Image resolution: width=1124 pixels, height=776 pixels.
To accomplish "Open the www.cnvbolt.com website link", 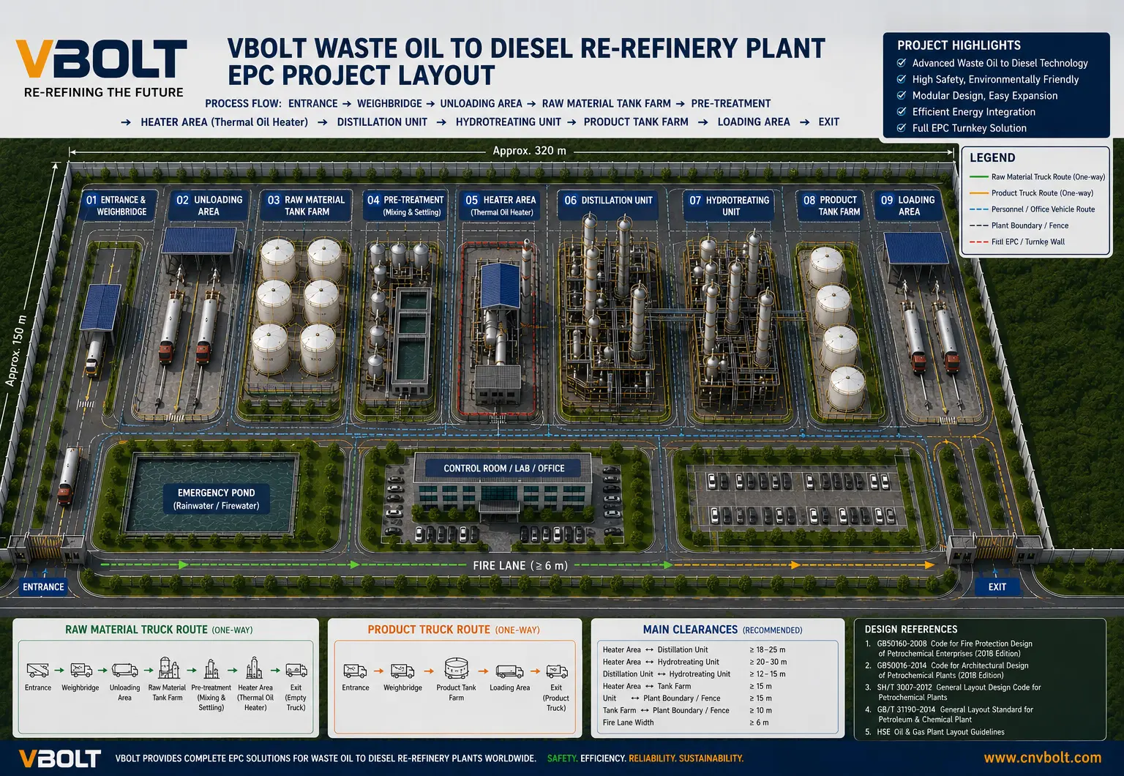I will point(1042,758).
